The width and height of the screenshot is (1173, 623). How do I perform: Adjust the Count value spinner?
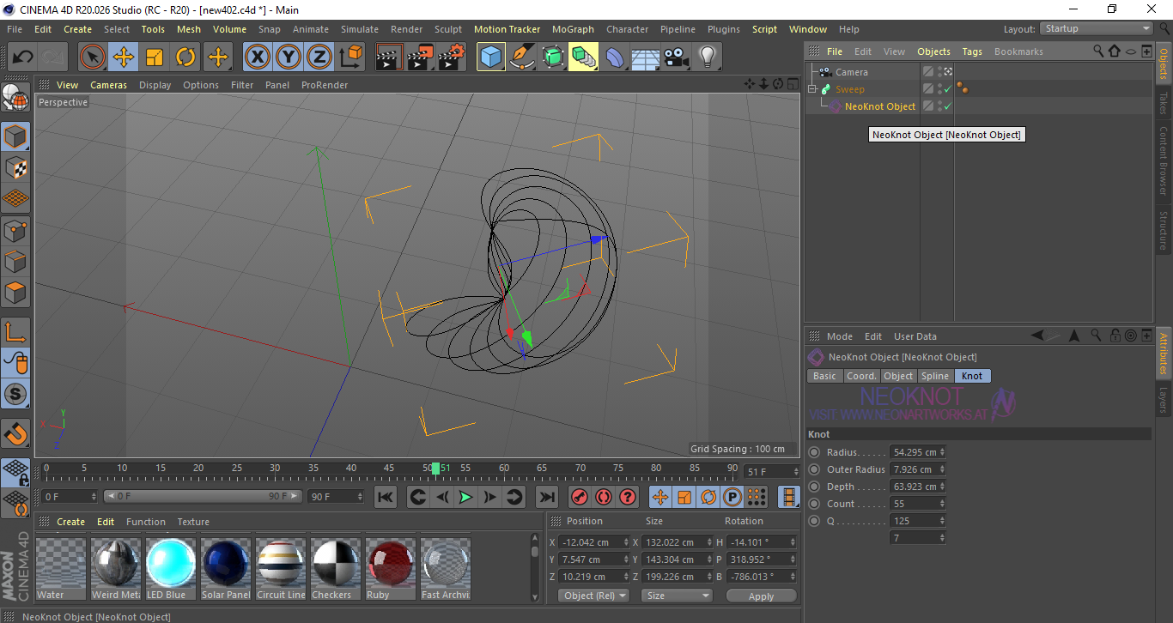942,504
